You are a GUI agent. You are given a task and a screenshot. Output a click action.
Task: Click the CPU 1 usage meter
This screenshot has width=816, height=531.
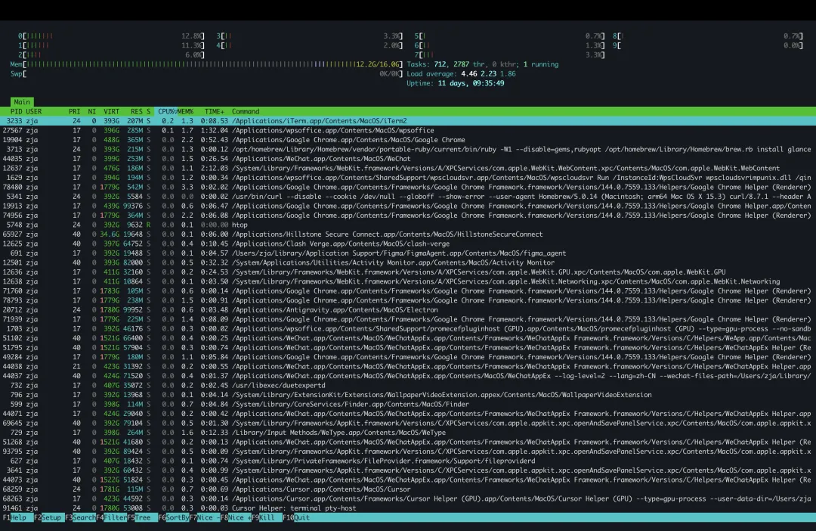[x=111, y=45]
